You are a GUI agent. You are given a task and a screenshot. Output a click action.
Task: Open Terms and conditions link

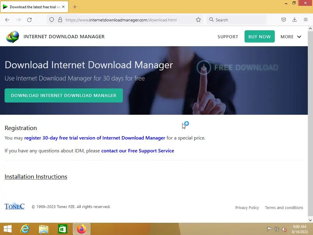(x=284, y=208)
